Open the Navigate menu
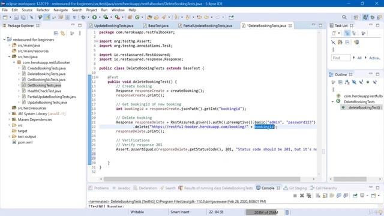384x216 pixels. 61,10
